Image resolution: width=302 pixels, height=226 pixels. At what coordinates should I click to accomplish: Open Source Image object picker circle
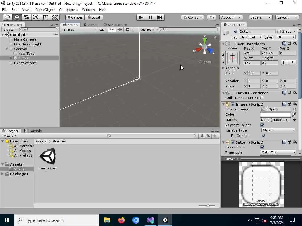pos(294,109)
